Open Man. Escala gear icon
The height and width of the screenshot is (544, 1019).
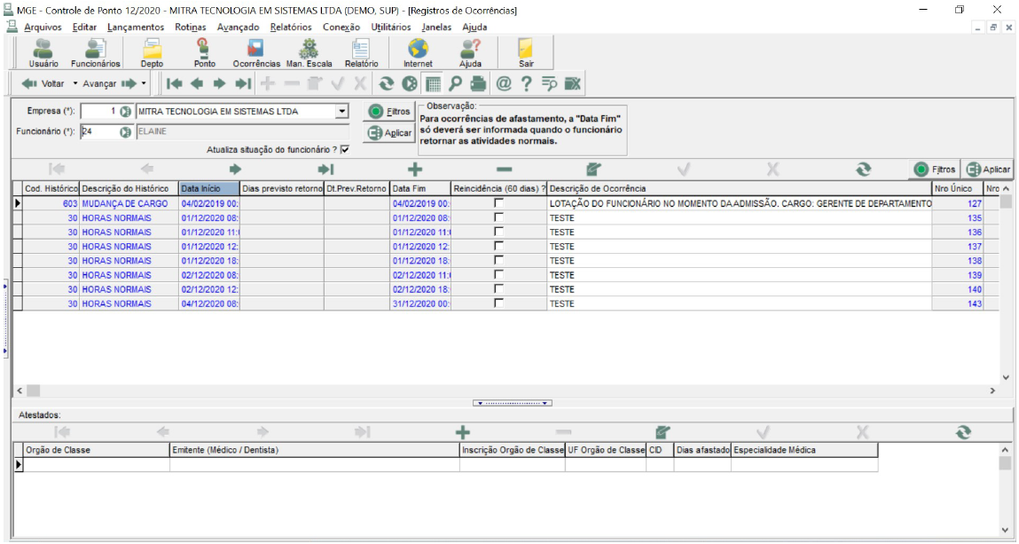click(309, 52)
